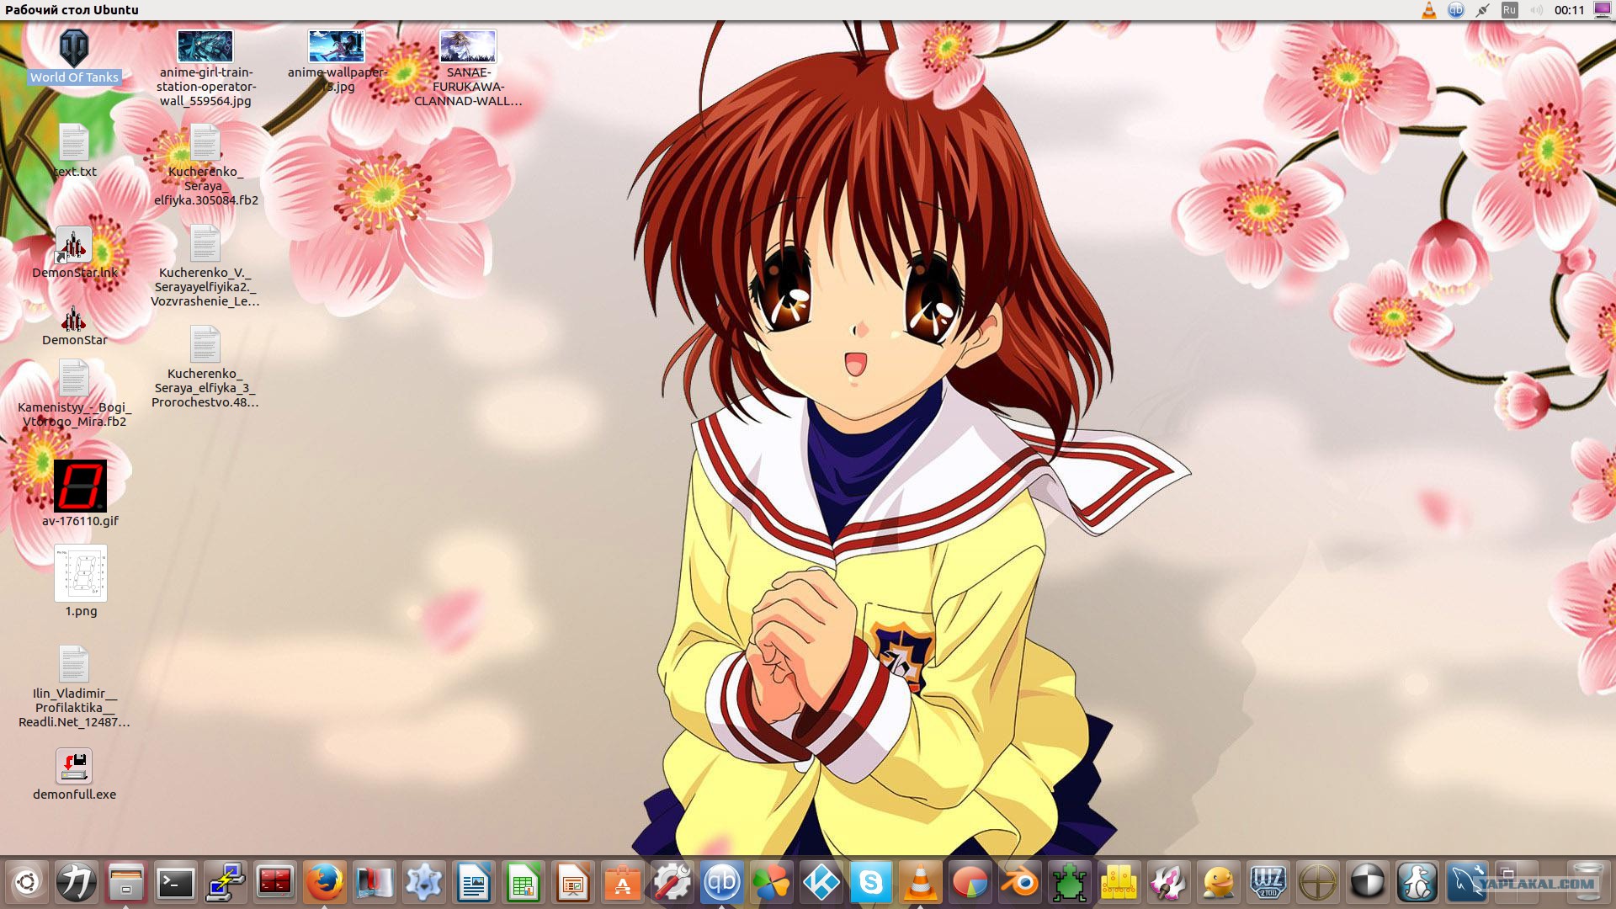
Task: Click the 'Рабочий стол Ubuntu' panel title
Action: [x=72, y=10]
